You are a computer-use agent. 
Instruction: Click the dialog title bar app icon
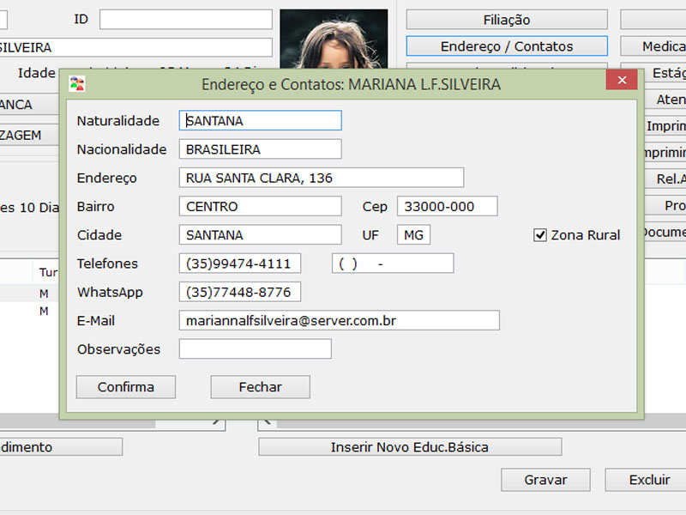click(x=78, y=84)
